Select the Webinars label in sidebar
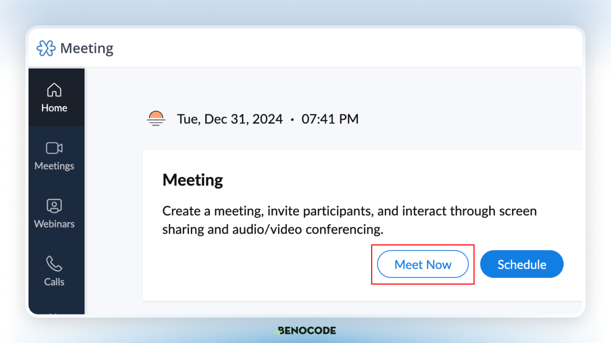The height and width of the screenshot is (343, 611). 54,224
